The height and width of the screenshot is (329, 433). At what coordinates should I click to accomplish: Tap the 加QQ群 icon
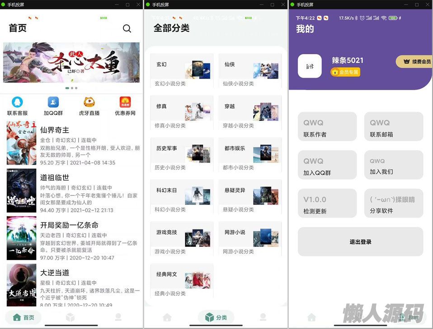(x=53, y=102)
